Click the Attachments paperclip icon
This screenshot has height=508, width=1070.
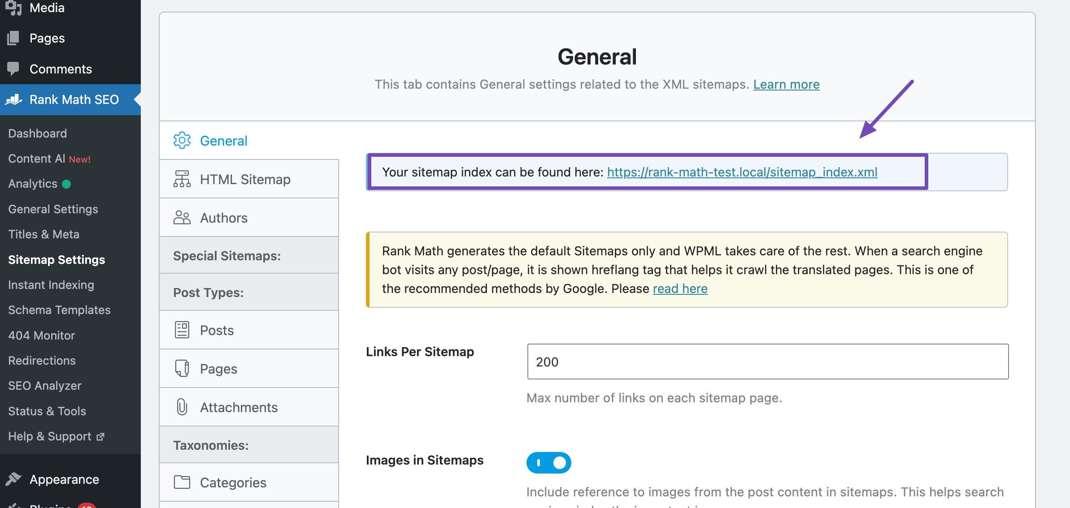[x=182, y=407]
